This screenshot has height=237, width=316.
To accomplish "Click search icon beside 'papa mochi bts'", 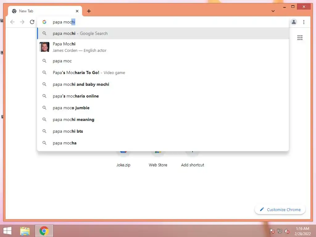I will click(44, 131).
